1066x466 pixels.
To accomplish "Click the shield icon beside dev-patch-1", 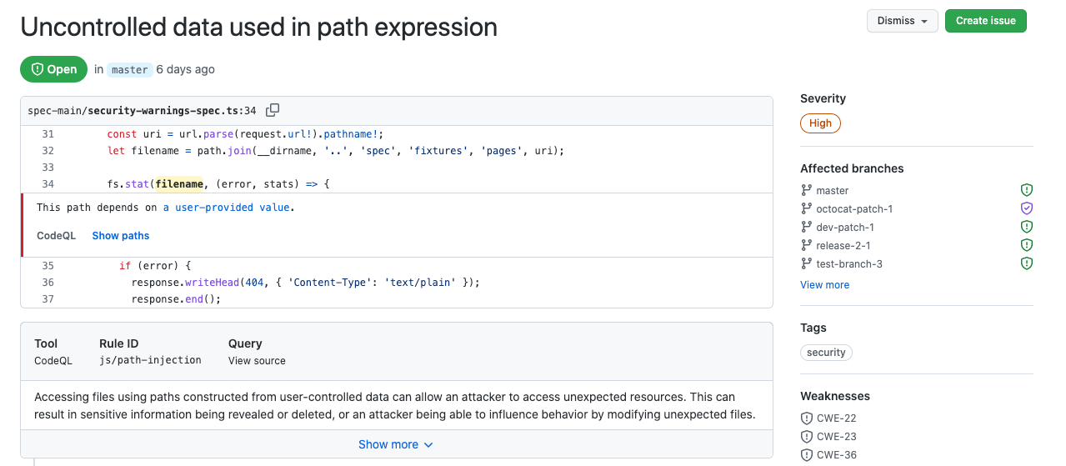I will coord(1027,227).
